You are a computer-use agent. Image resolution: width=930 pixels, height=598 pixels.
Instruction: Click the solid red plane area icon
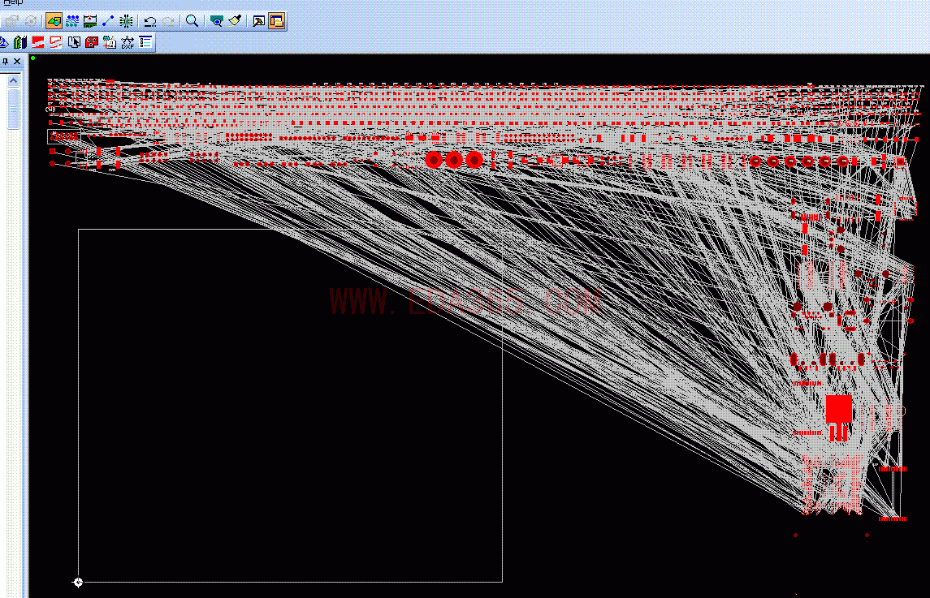click(x=38, y=42)
